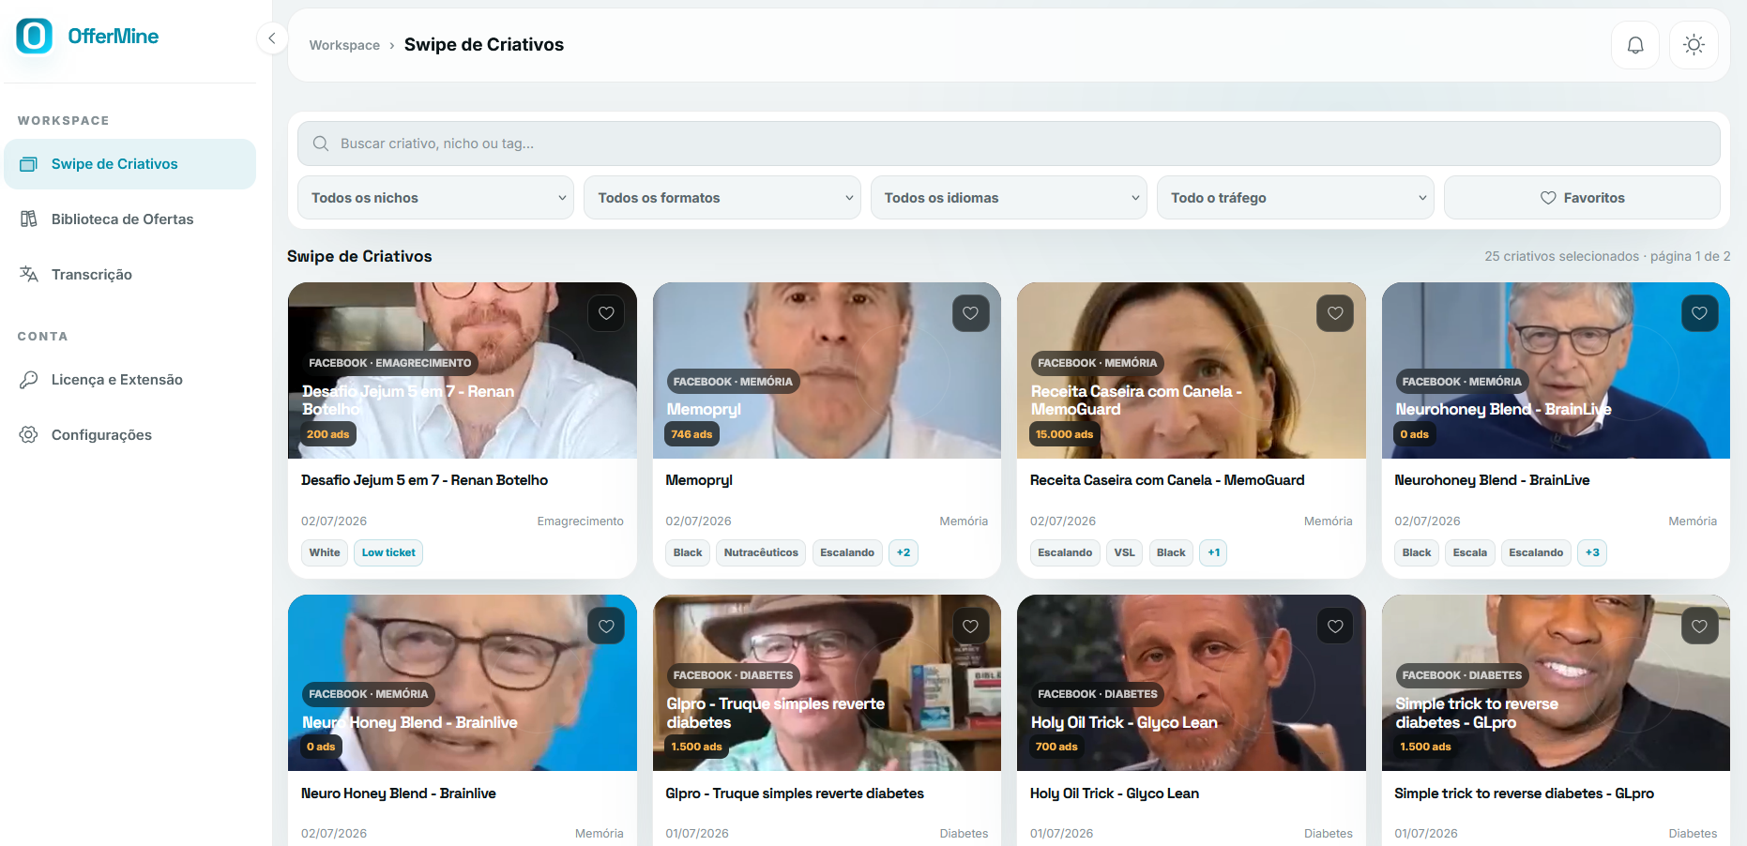This screenshot has width=1747, height=846.
Task: Open the Todos os formatos dropdown
Action: pyautogui.click(x=722, y=198)
